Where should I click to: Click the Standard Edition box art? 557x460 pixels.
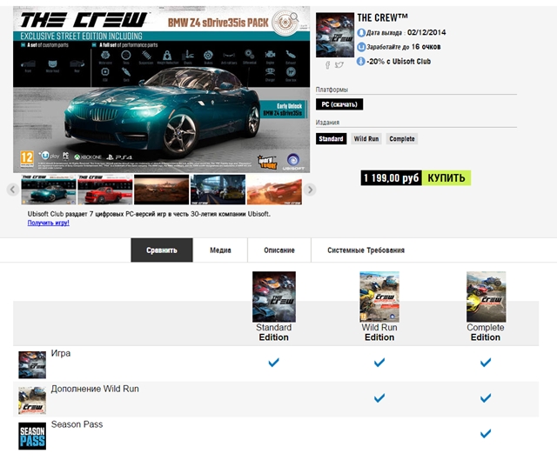click(x=274, y=297)
